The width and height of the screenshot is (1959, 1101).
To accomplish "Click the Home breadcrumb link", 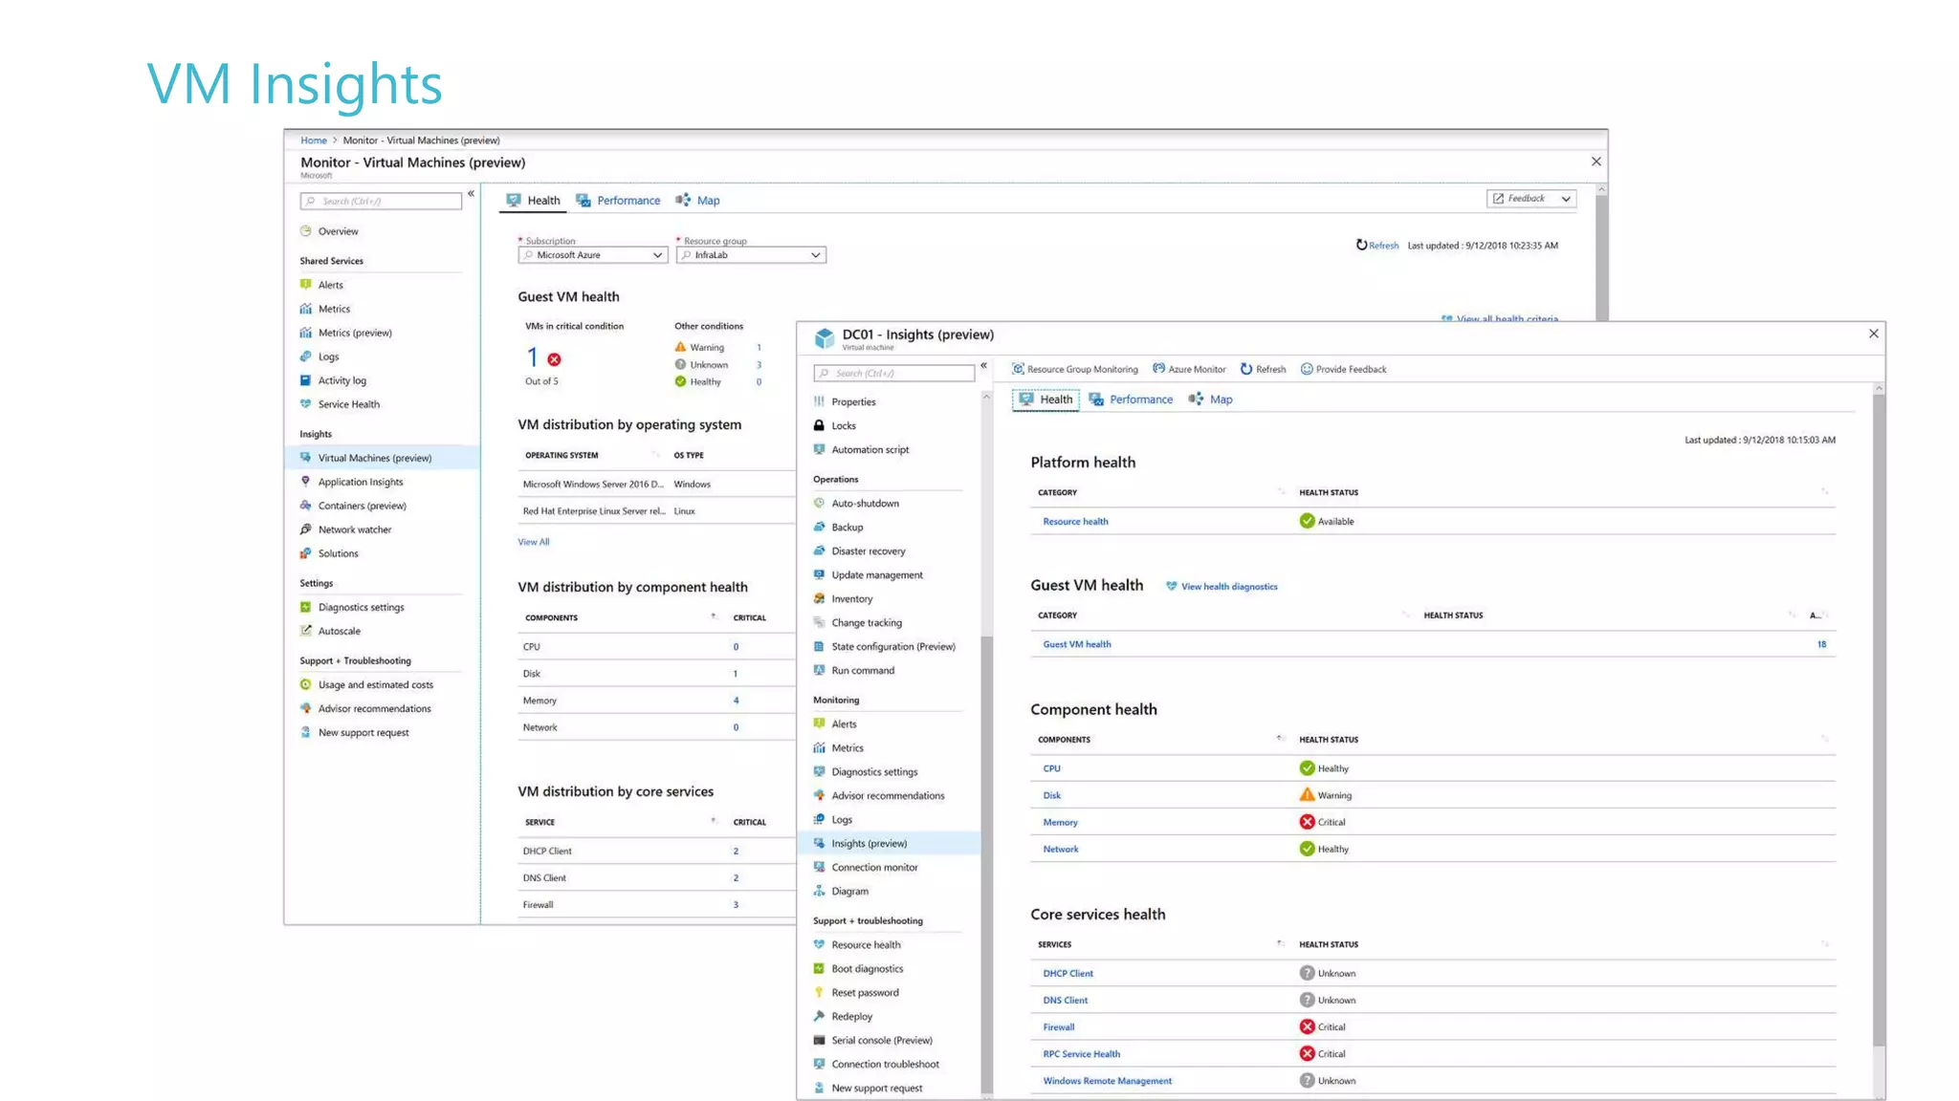I will [314, 140].
